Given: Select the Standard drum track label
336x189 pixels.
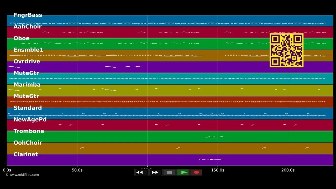Looking at the screenshot, I should pyautogui.click(x=28, y=108).
